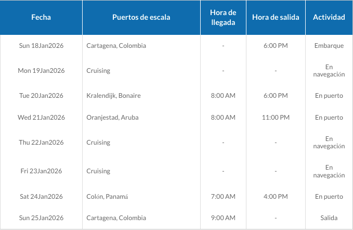Select Kralendijk, Bonaire port entry
The width and height of the screenshot is (353, 230).
(113, 96)
